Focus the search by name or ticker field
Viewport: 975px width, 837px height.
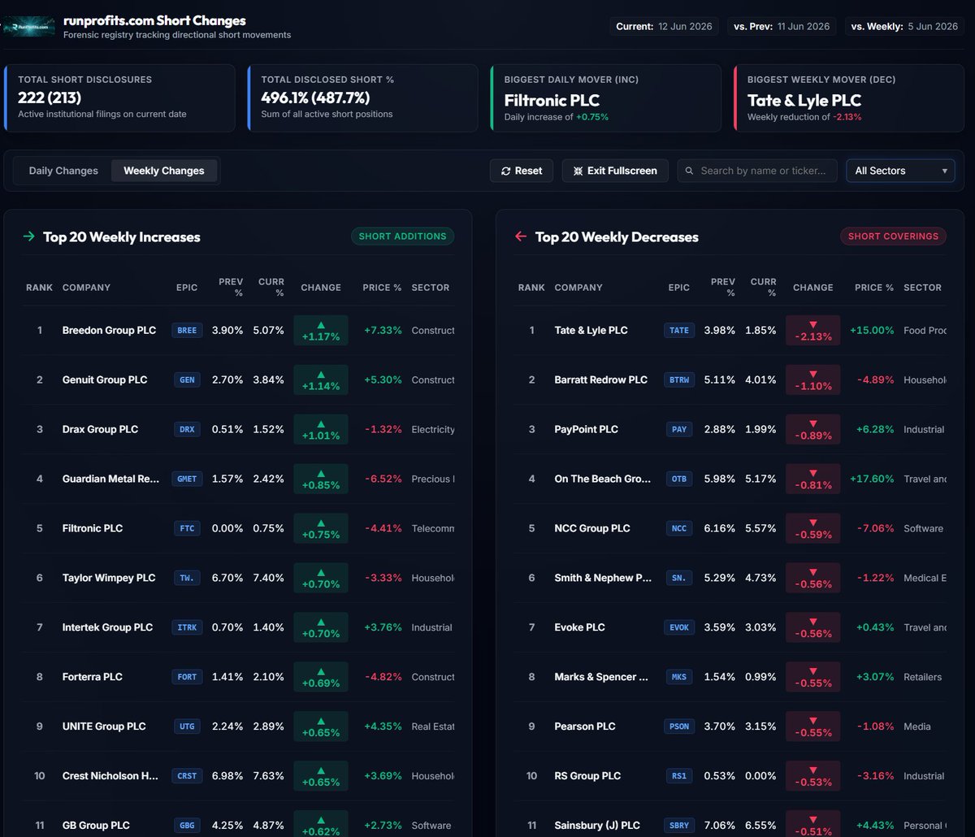click(757, 171)
